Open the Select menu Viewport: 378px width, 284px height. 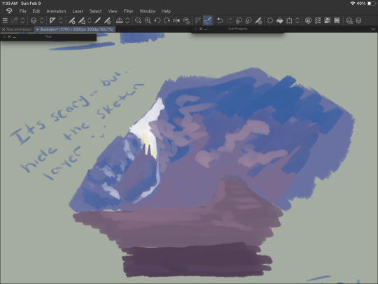coord(95,11)
